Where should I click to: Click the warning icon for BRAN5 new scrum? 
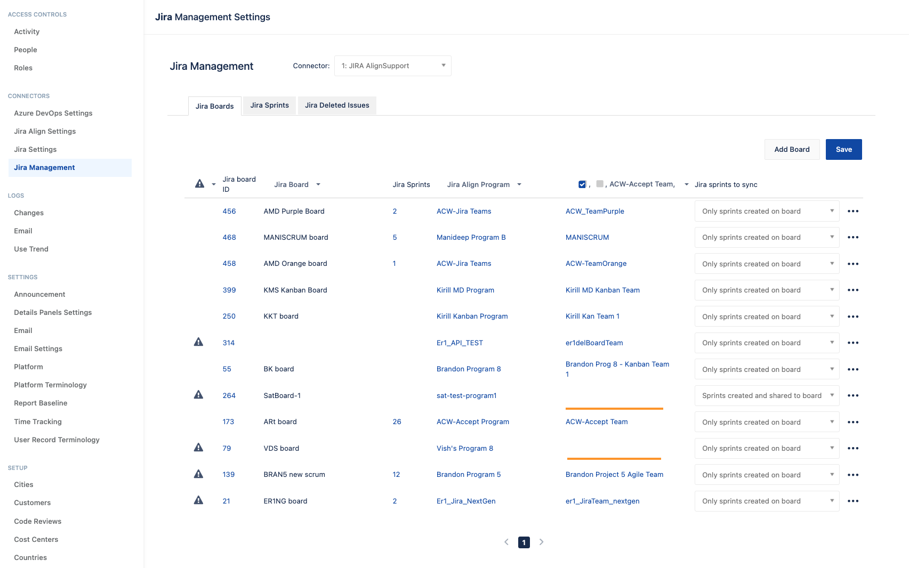(x=198, y=474)
